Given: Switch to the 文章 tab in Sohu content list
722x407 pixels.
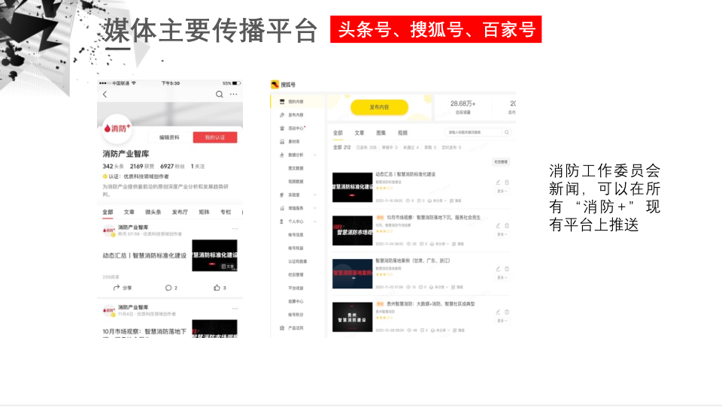Looking at the screenshot, I should click(x=359, y=133).
